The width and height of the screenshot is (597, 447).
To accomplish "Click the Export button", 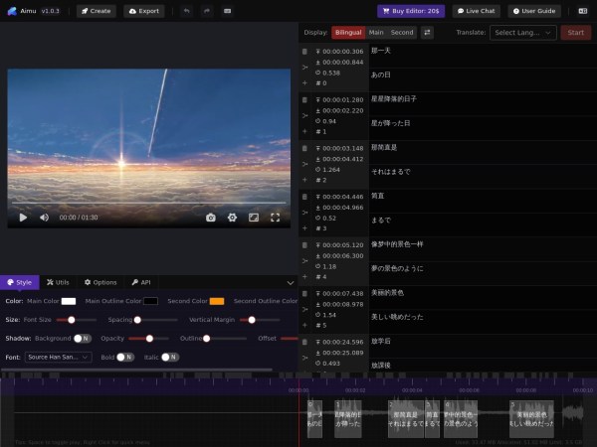I will pyautogui.click(x=144, y=11).
